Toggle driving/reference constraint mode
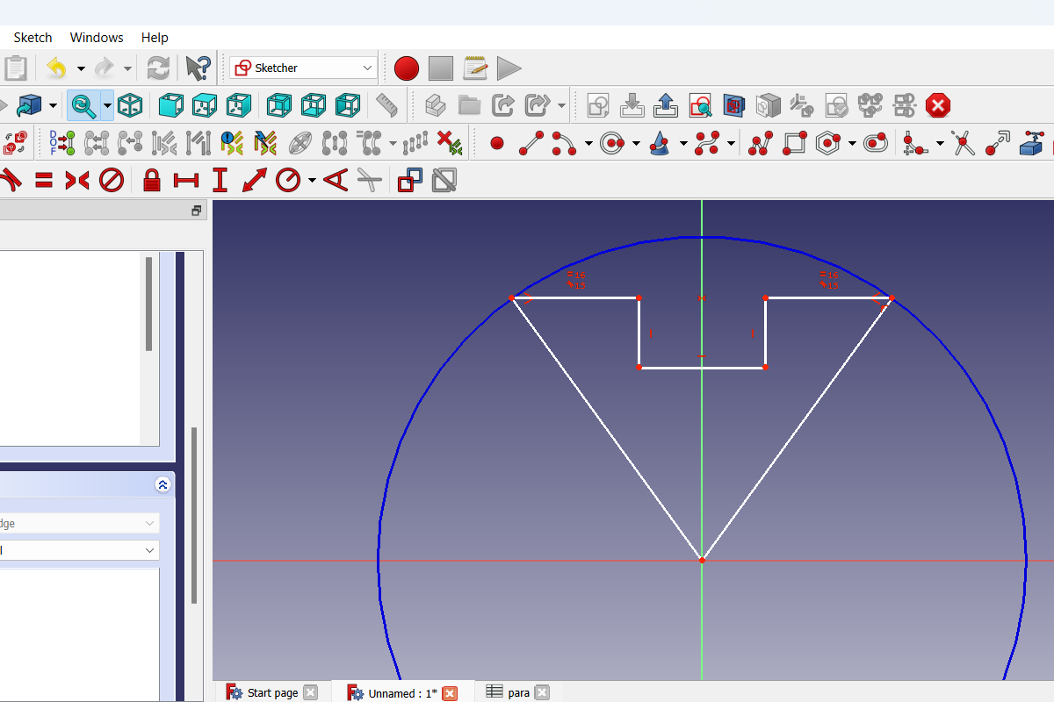 click(x=409, y=180)
